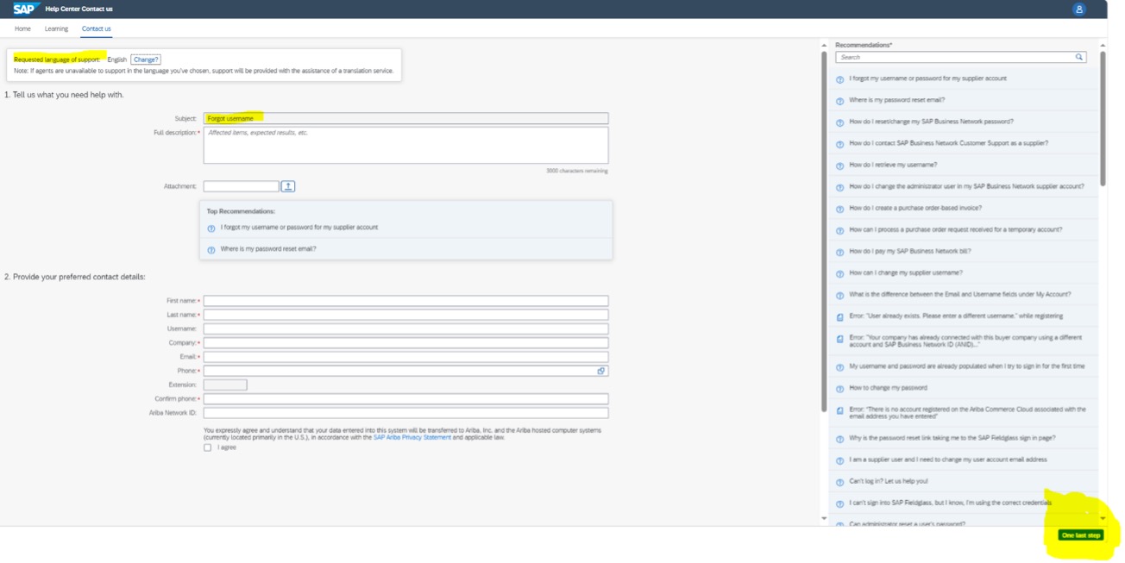Open 'My username and password are already populated' article
This screenshot has height=563, width=1125.
[x=967, y=366]
